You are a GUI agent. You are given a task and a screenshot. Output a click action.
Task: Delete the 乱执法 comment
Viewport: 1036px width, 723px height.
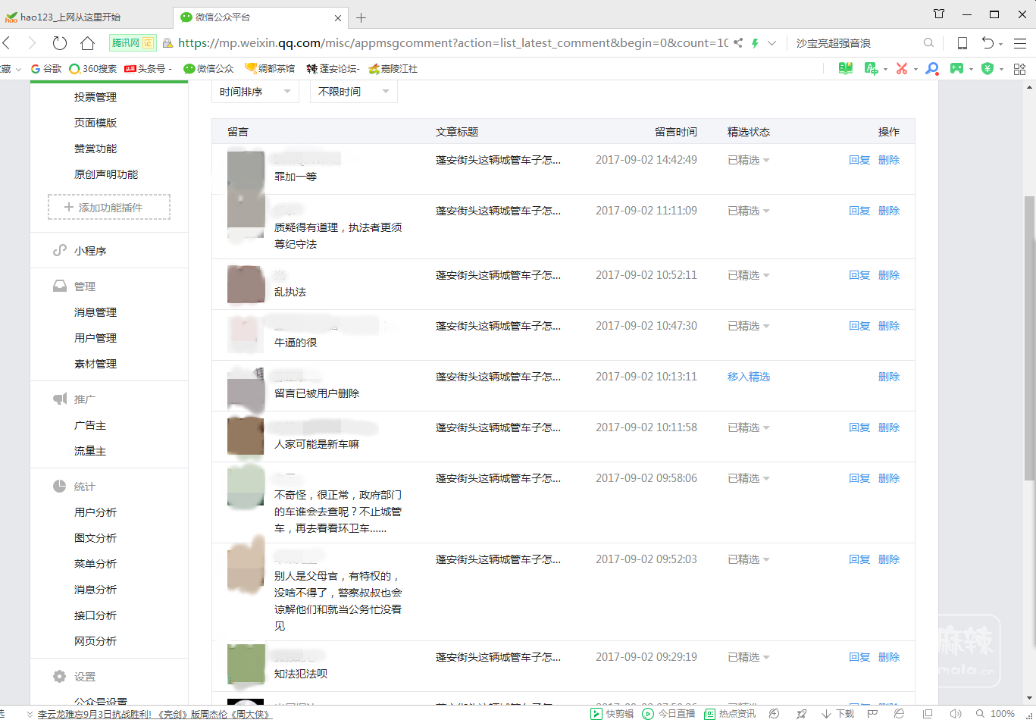click(889, 275)
